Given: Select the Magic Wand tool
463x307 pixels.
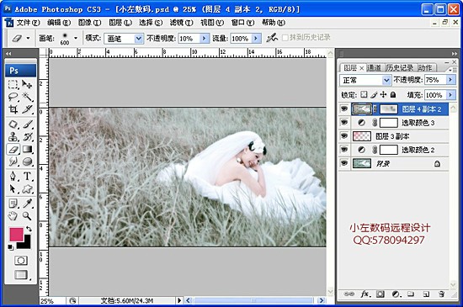Looking at the screenshot, I should [27, 97].
